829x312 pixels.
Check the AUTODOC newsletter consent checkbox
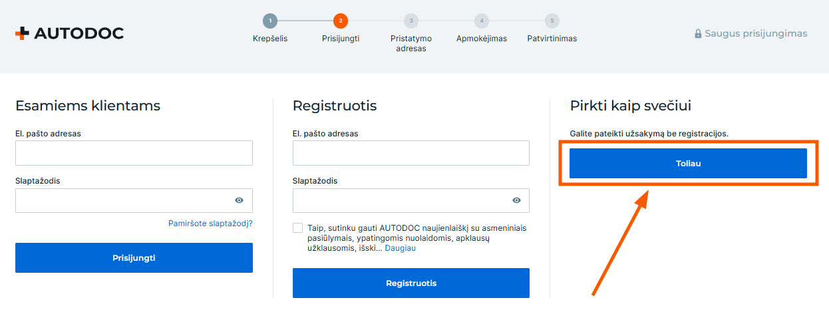pos(297,228)
